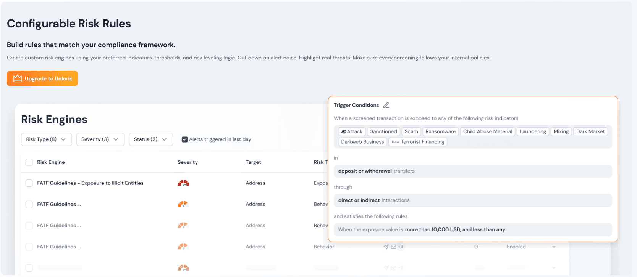Click the direct or indirect interactions field
Screen dimensions: 637x277
(473, 200)
